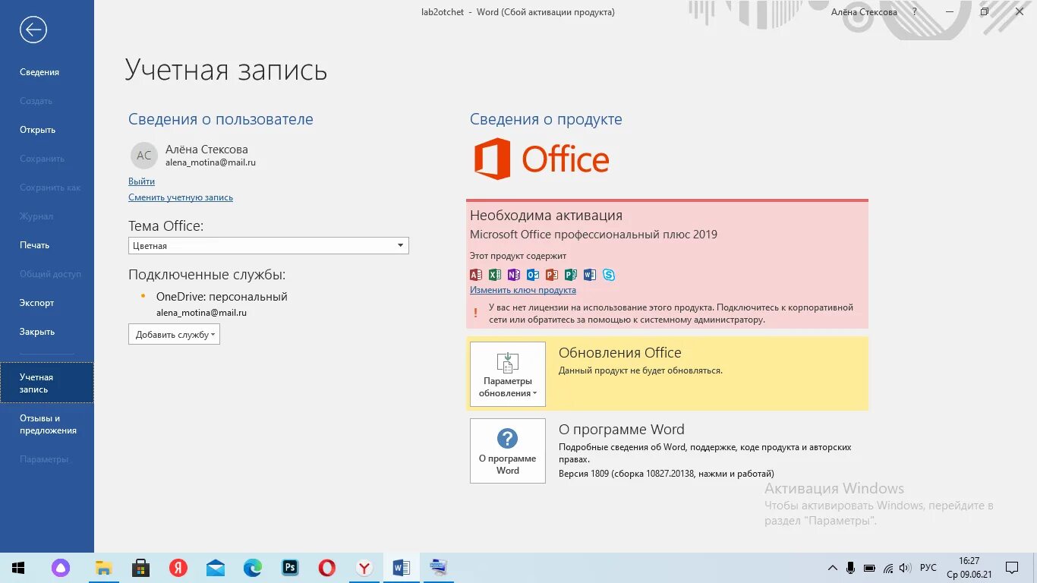The height and width of the screenshot is (583, 1037).
Task: Open File Explorer from the taskbar
Action: point(103,568)
